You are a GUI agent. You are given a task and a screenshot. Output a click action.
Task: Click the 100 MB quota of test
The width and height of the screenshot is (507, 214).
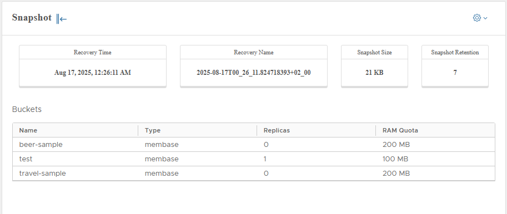395,159
